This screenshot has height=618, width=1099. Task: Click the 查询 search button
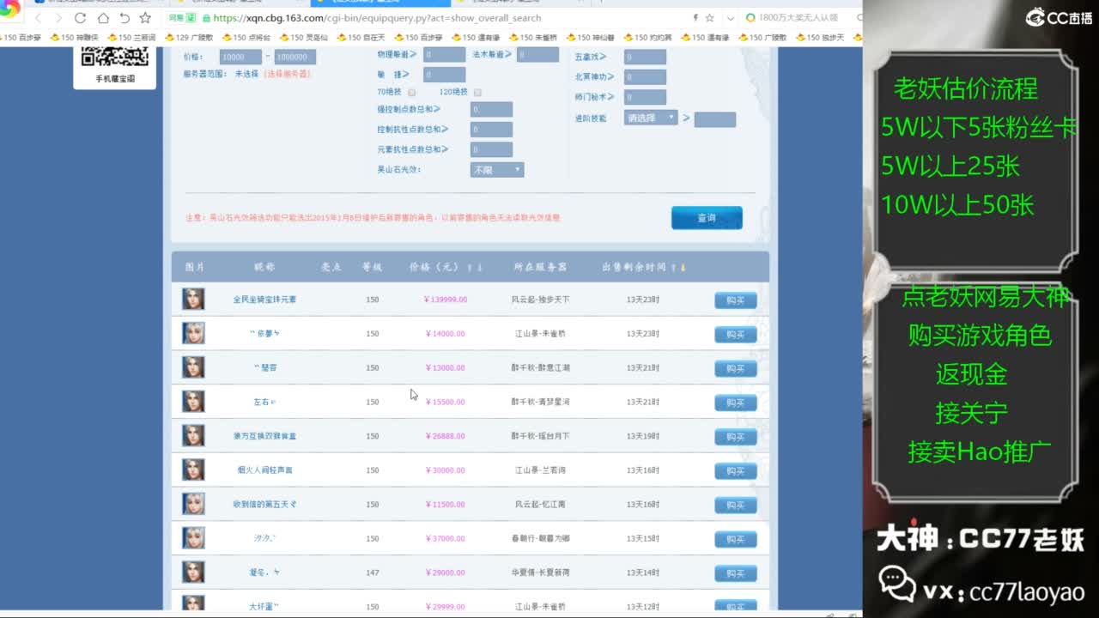[706, 218]
